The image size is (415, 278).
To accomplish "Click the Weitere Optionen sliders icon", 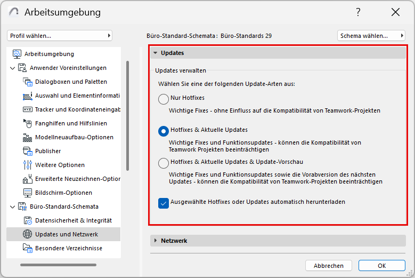I will pos(28,165).
